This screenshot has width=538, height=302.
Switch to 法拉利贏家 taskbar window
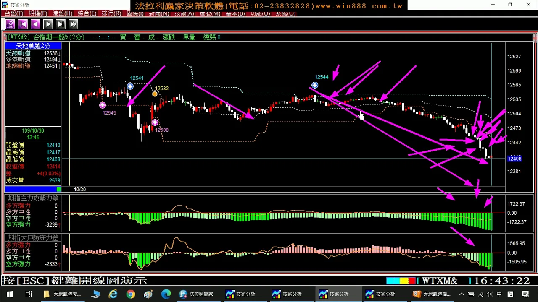pyautogui.click(x=197, y=294)
